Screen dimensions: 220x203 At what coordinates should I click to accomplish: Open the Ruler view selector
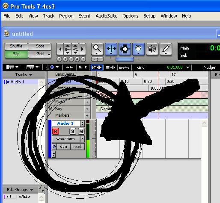coord(33,67)
